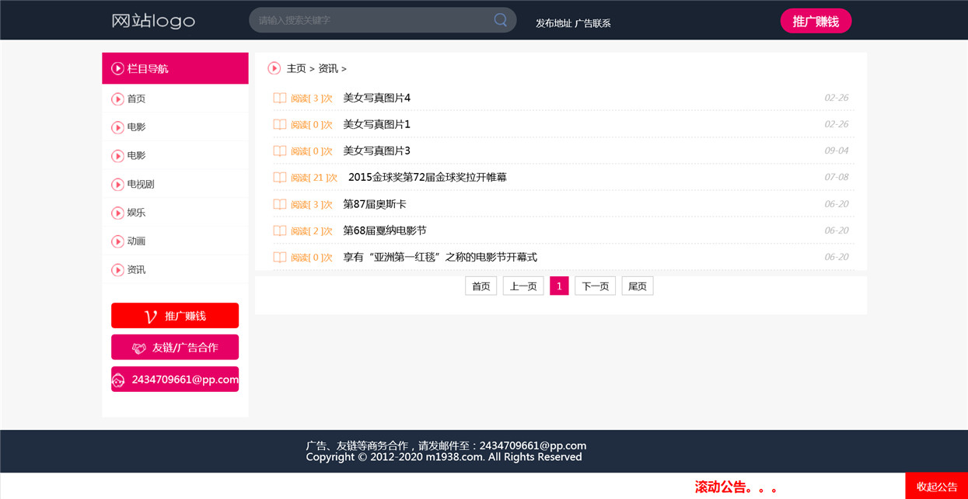
Task: Click the pink 推广赚钱 header button
Action: (x=816, y=22)
